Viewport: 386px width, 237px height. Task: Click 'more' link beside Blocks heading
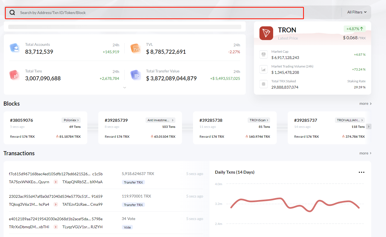pos(365,104)
